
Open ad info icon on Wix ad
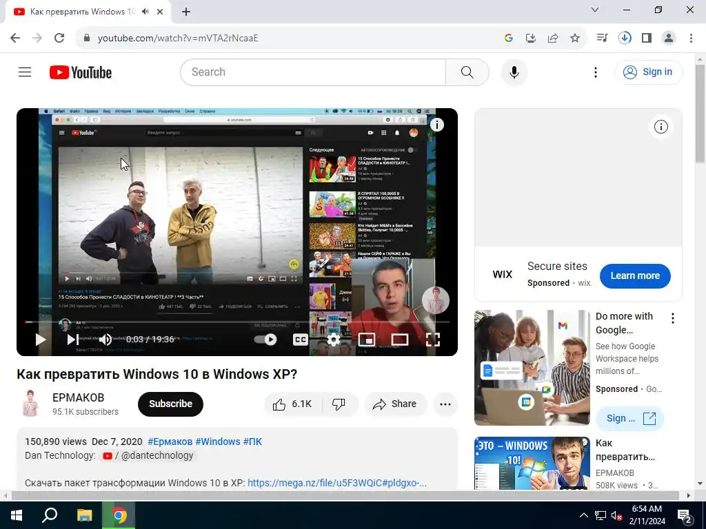(661, 127)
